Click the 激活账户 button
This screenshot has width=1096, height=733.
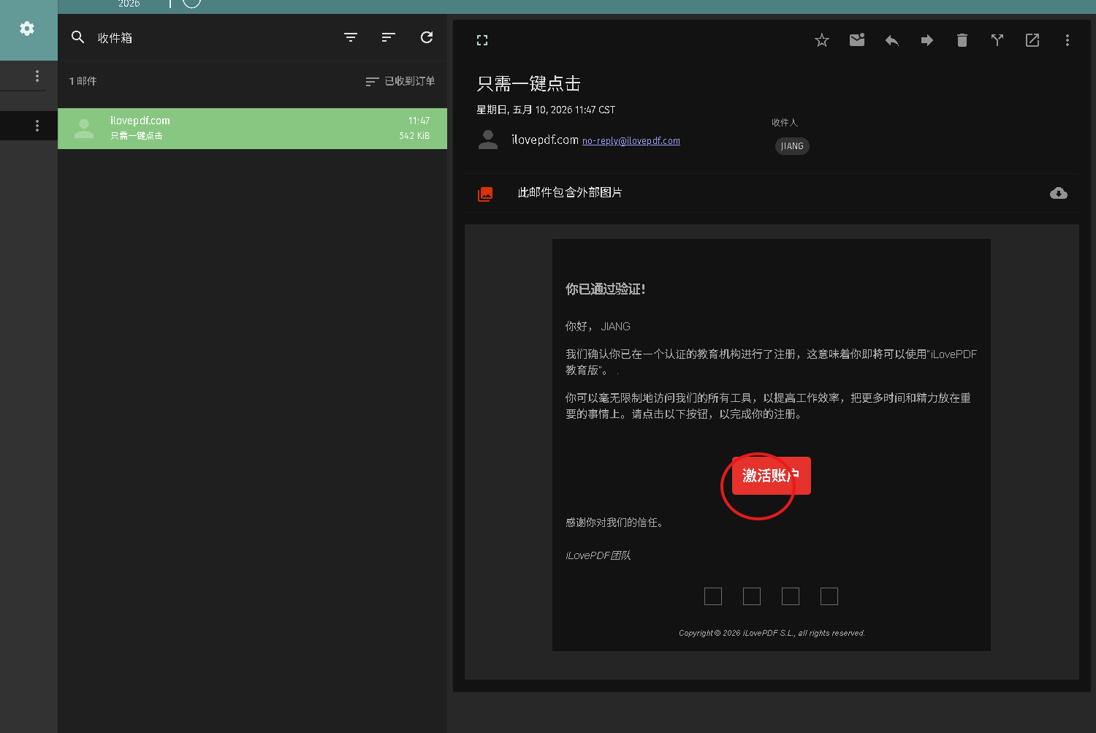tap(772, 476)
